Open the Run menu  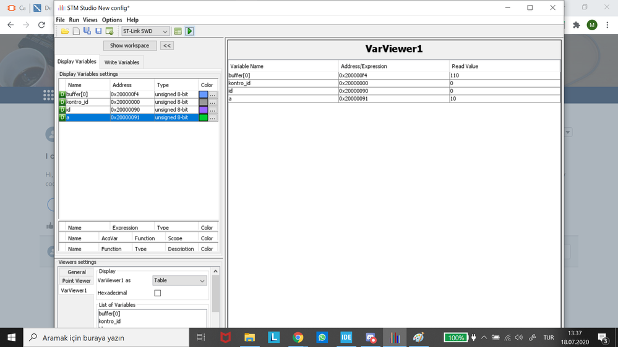(74, 20)
